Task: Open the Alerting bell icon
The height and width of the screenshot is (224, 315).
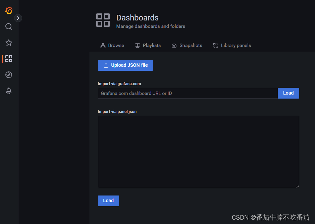Action: [x=9, y=91]
